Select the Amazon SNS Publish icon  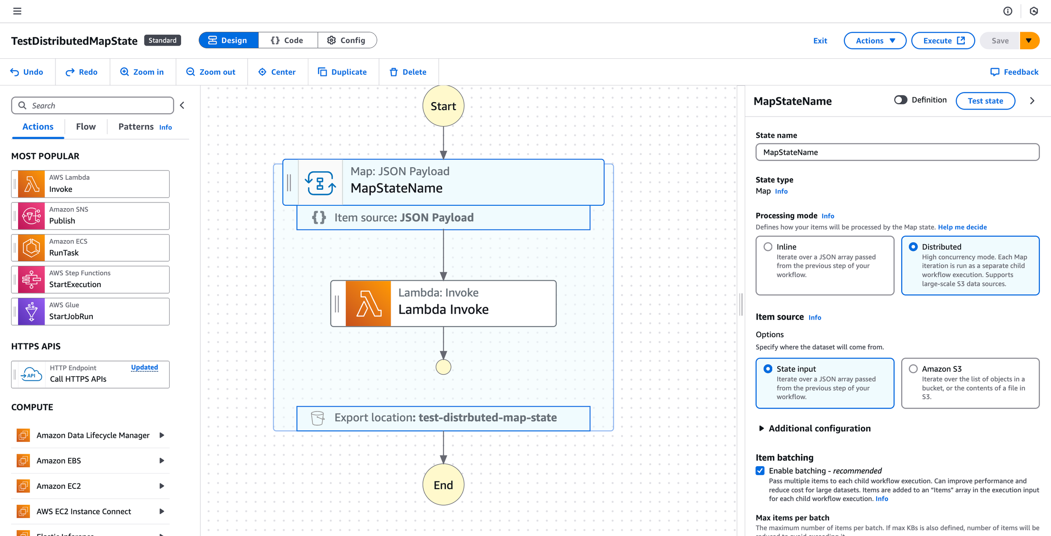coord(31,216)
